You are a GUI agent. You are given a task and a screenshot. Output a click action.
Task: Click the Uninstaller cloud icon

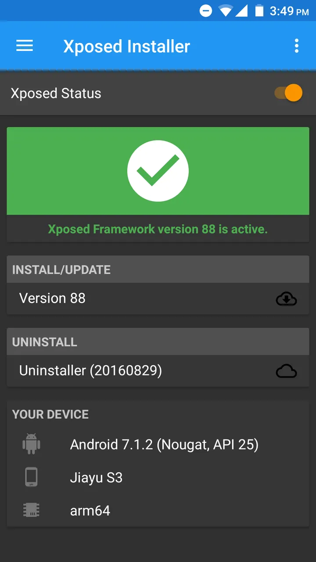pos(286,371)
